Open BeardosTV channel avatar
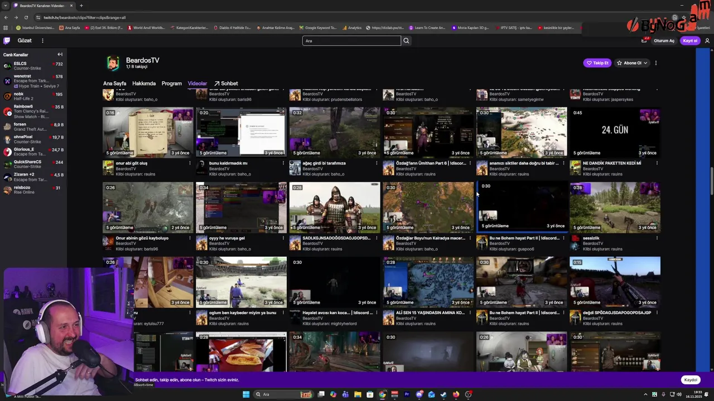The image size is (714, 401). 113,63
